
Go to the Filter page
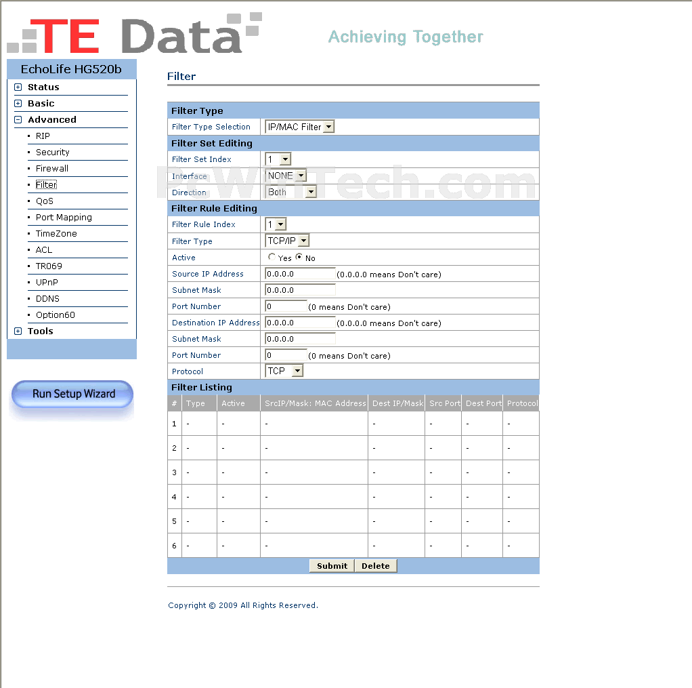coord(46,184)
